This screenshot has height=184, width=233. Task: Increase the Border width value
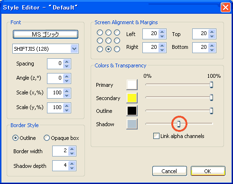click(x=72, y=149)
